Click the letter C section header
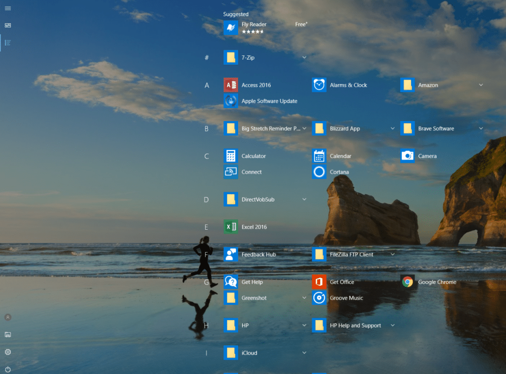 coord(207,156)
